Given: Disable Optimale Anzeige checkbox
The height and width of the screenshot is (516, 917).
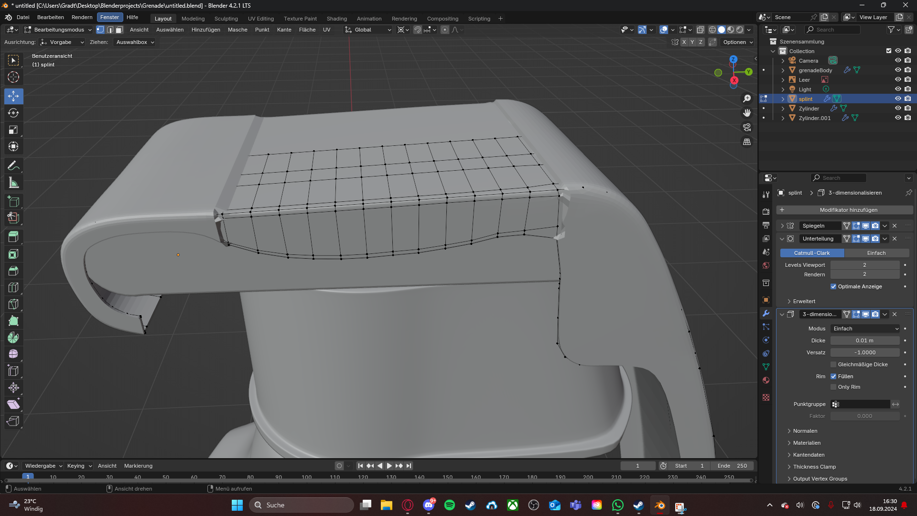Looking at the screenshot, I should (833, 286).
